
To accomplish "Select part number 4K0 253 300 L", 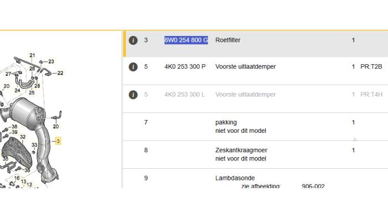I will (x=185, y=95).
